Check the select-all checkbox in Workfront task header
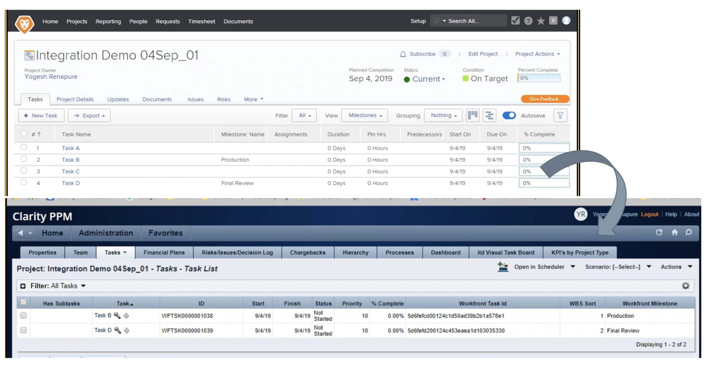This screenshot has height=365, width=711. click(x=24, y=134)
